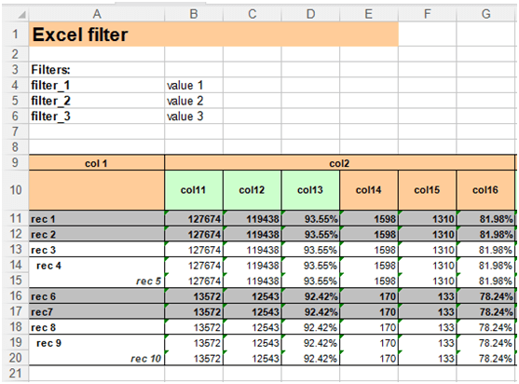Viewport: 519px width, 384px height.
Task: Click the 'rec 10' label cell
Action: (97, 358)
